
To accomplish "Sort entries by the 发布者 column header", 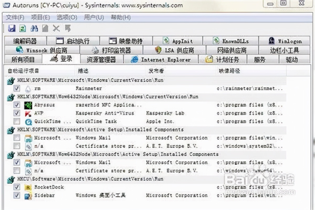I will pyautogui.click(x=155, y=71).
